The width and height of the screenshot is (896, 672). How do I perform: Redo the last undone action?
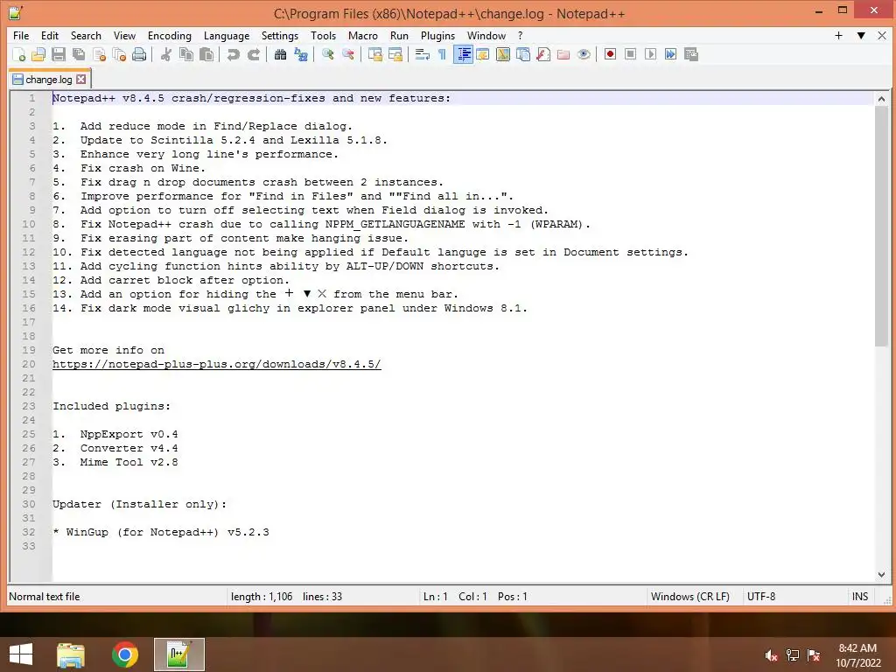pyautogui.click(x=253, y=54)
